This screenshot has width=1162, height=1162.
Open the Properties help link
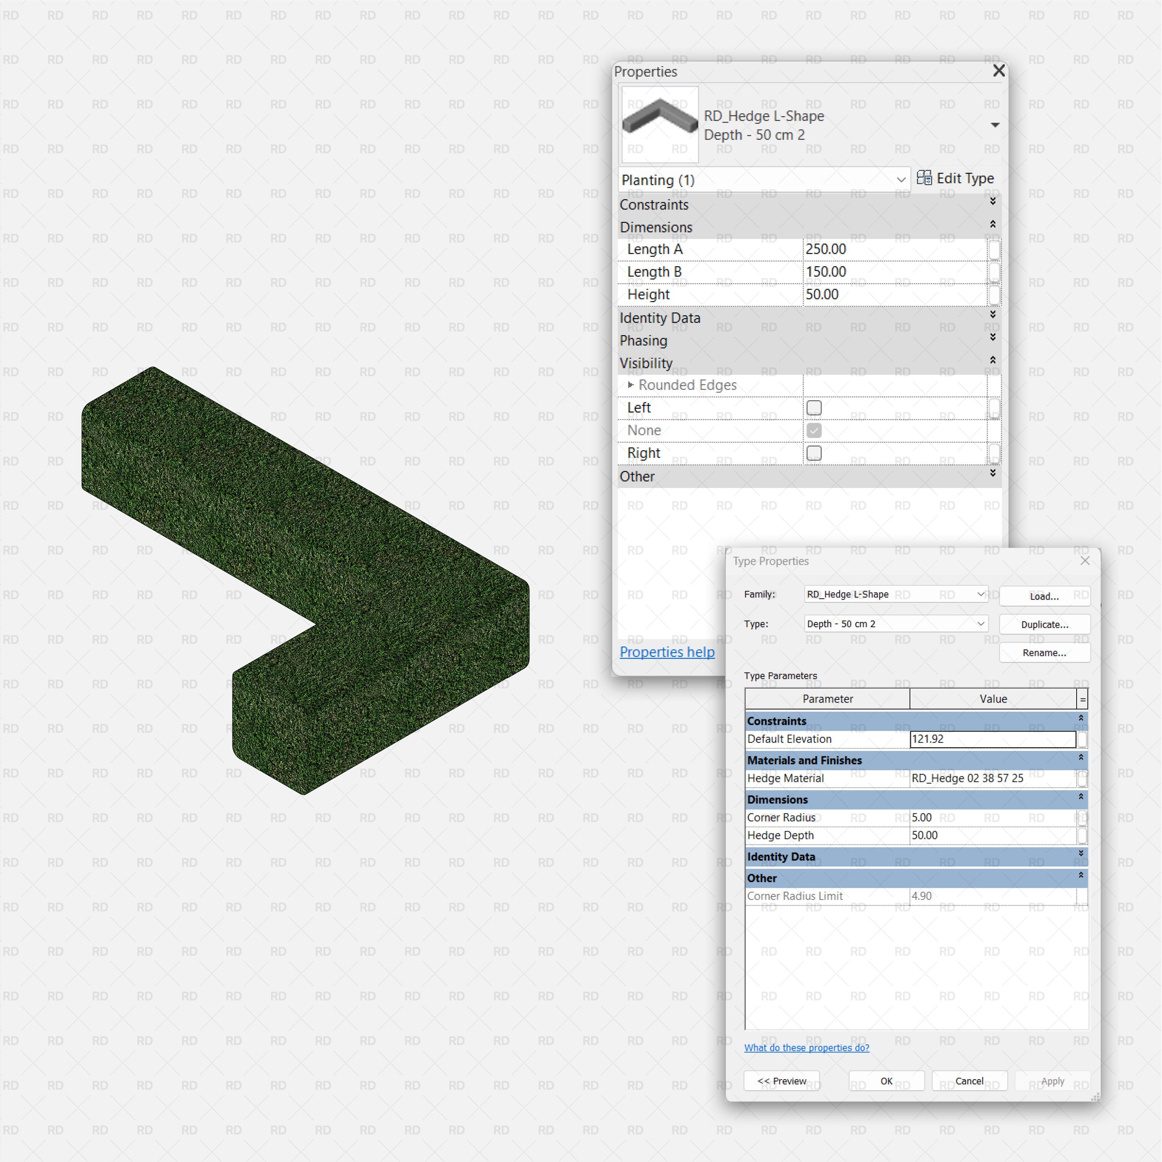click(x=667, y=652)
